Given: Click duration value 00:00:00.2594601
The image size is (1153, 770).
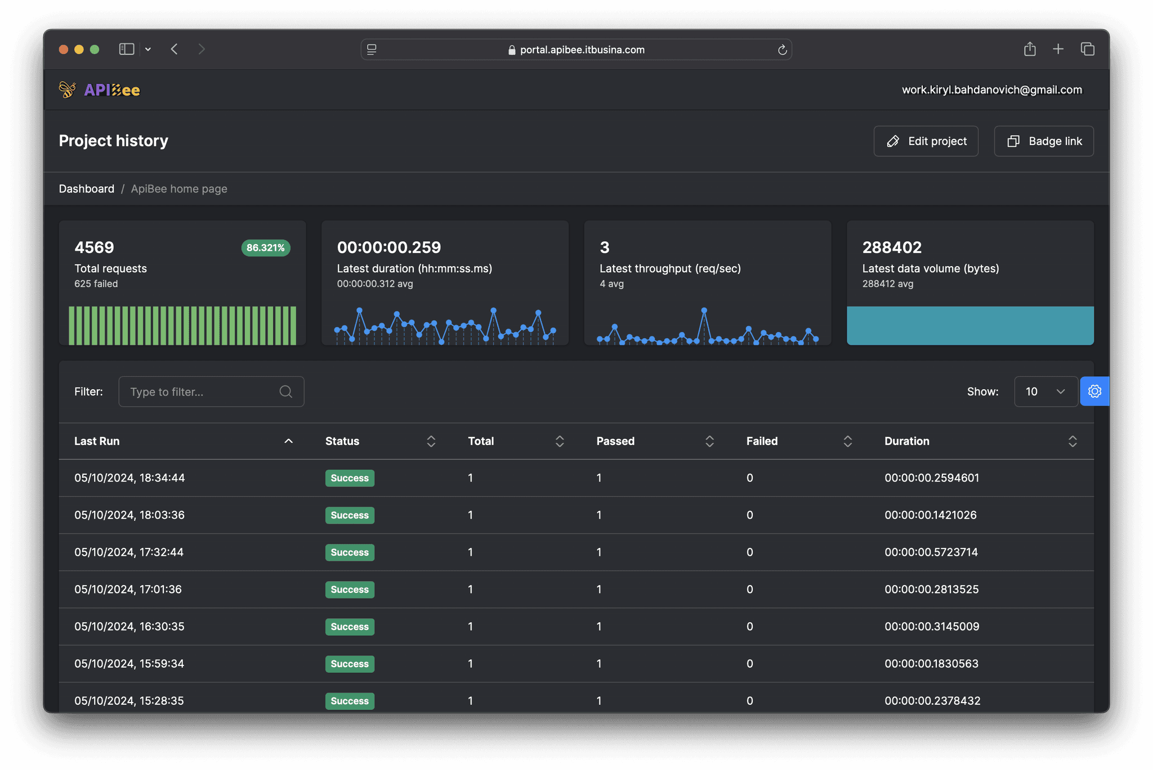Looking at the screenshot, I should tap(932, 478).
